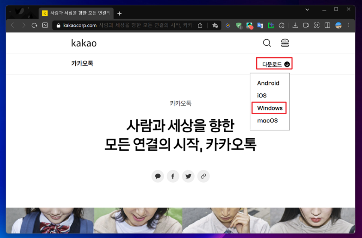Viewport: 362px width, 238px height.
Task: Click the kakao logo
Action: click(84, 43)
